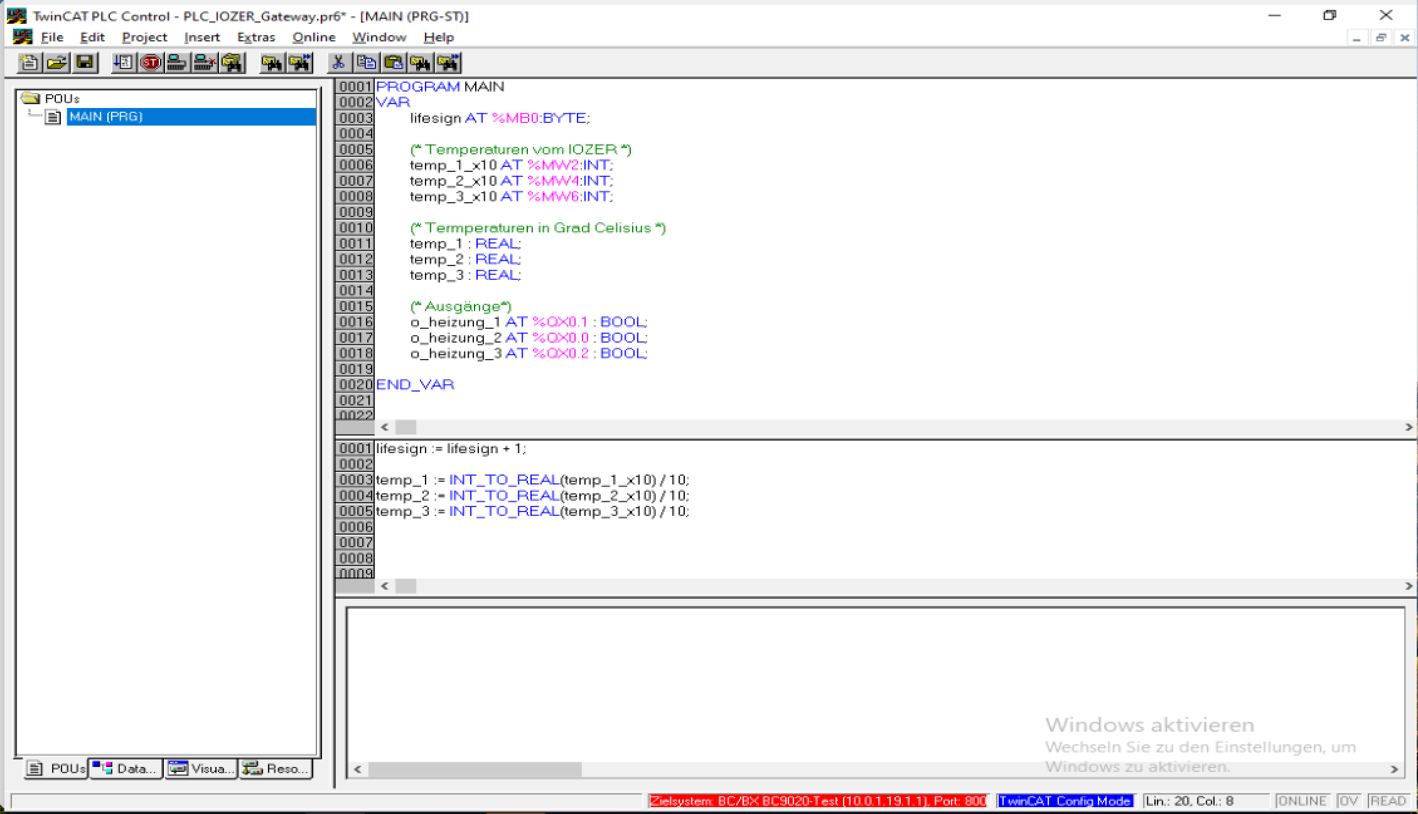Click the Cut scissors icon

(338, 63)
